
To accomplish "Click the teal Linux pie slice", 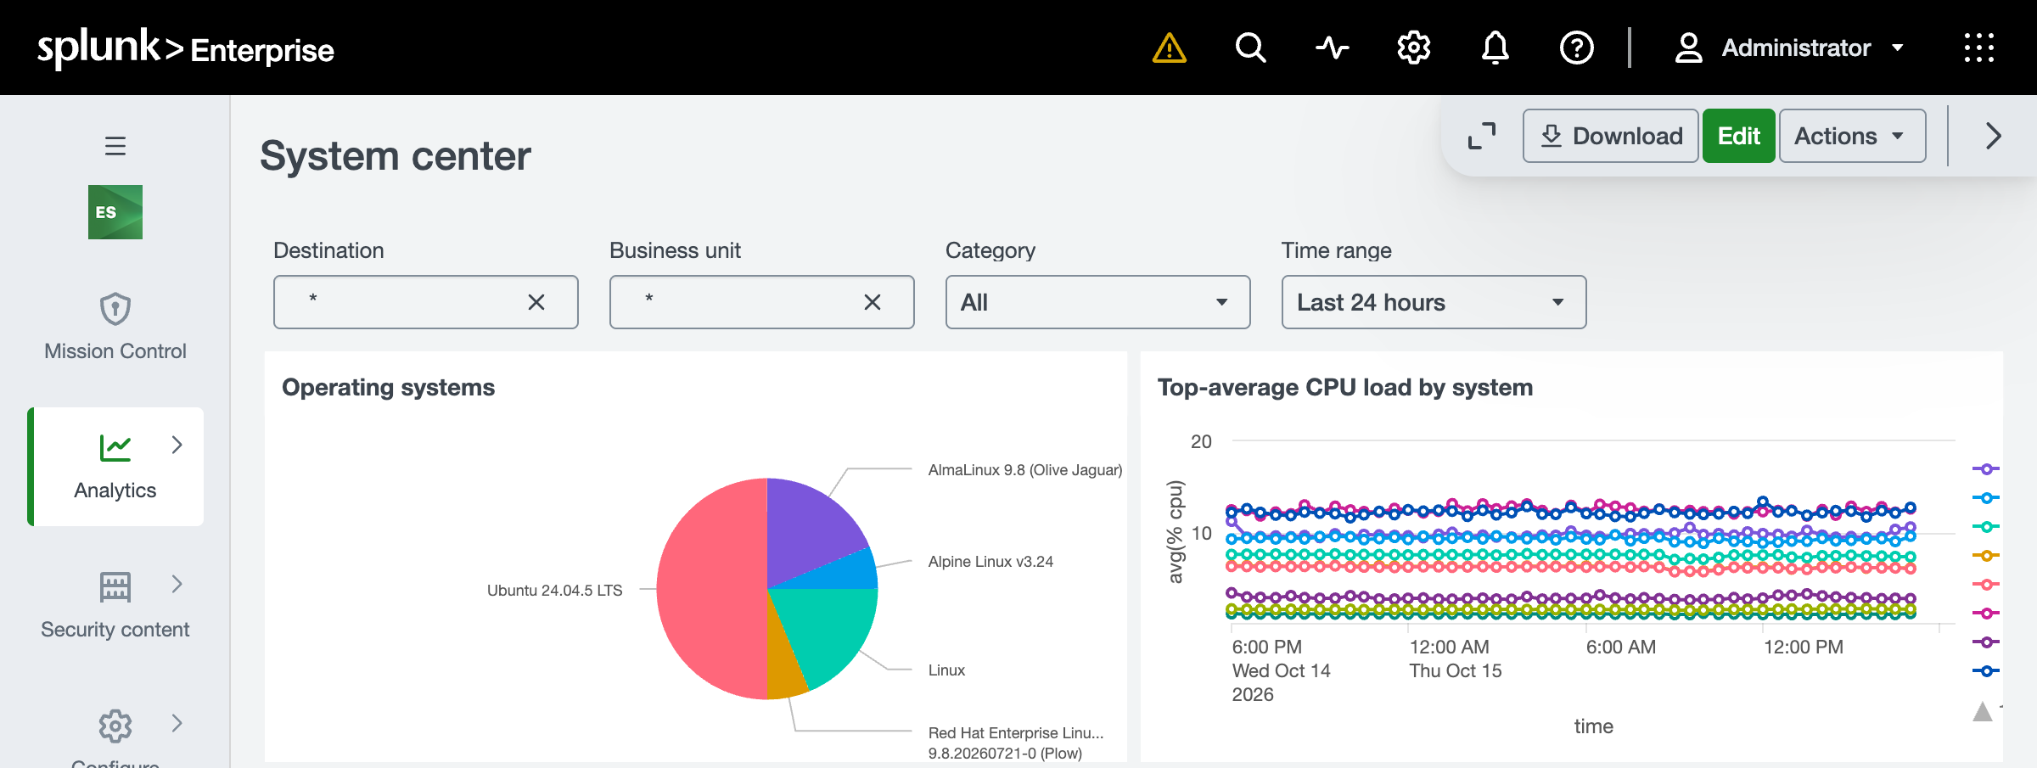I will [x=828, y=628].
